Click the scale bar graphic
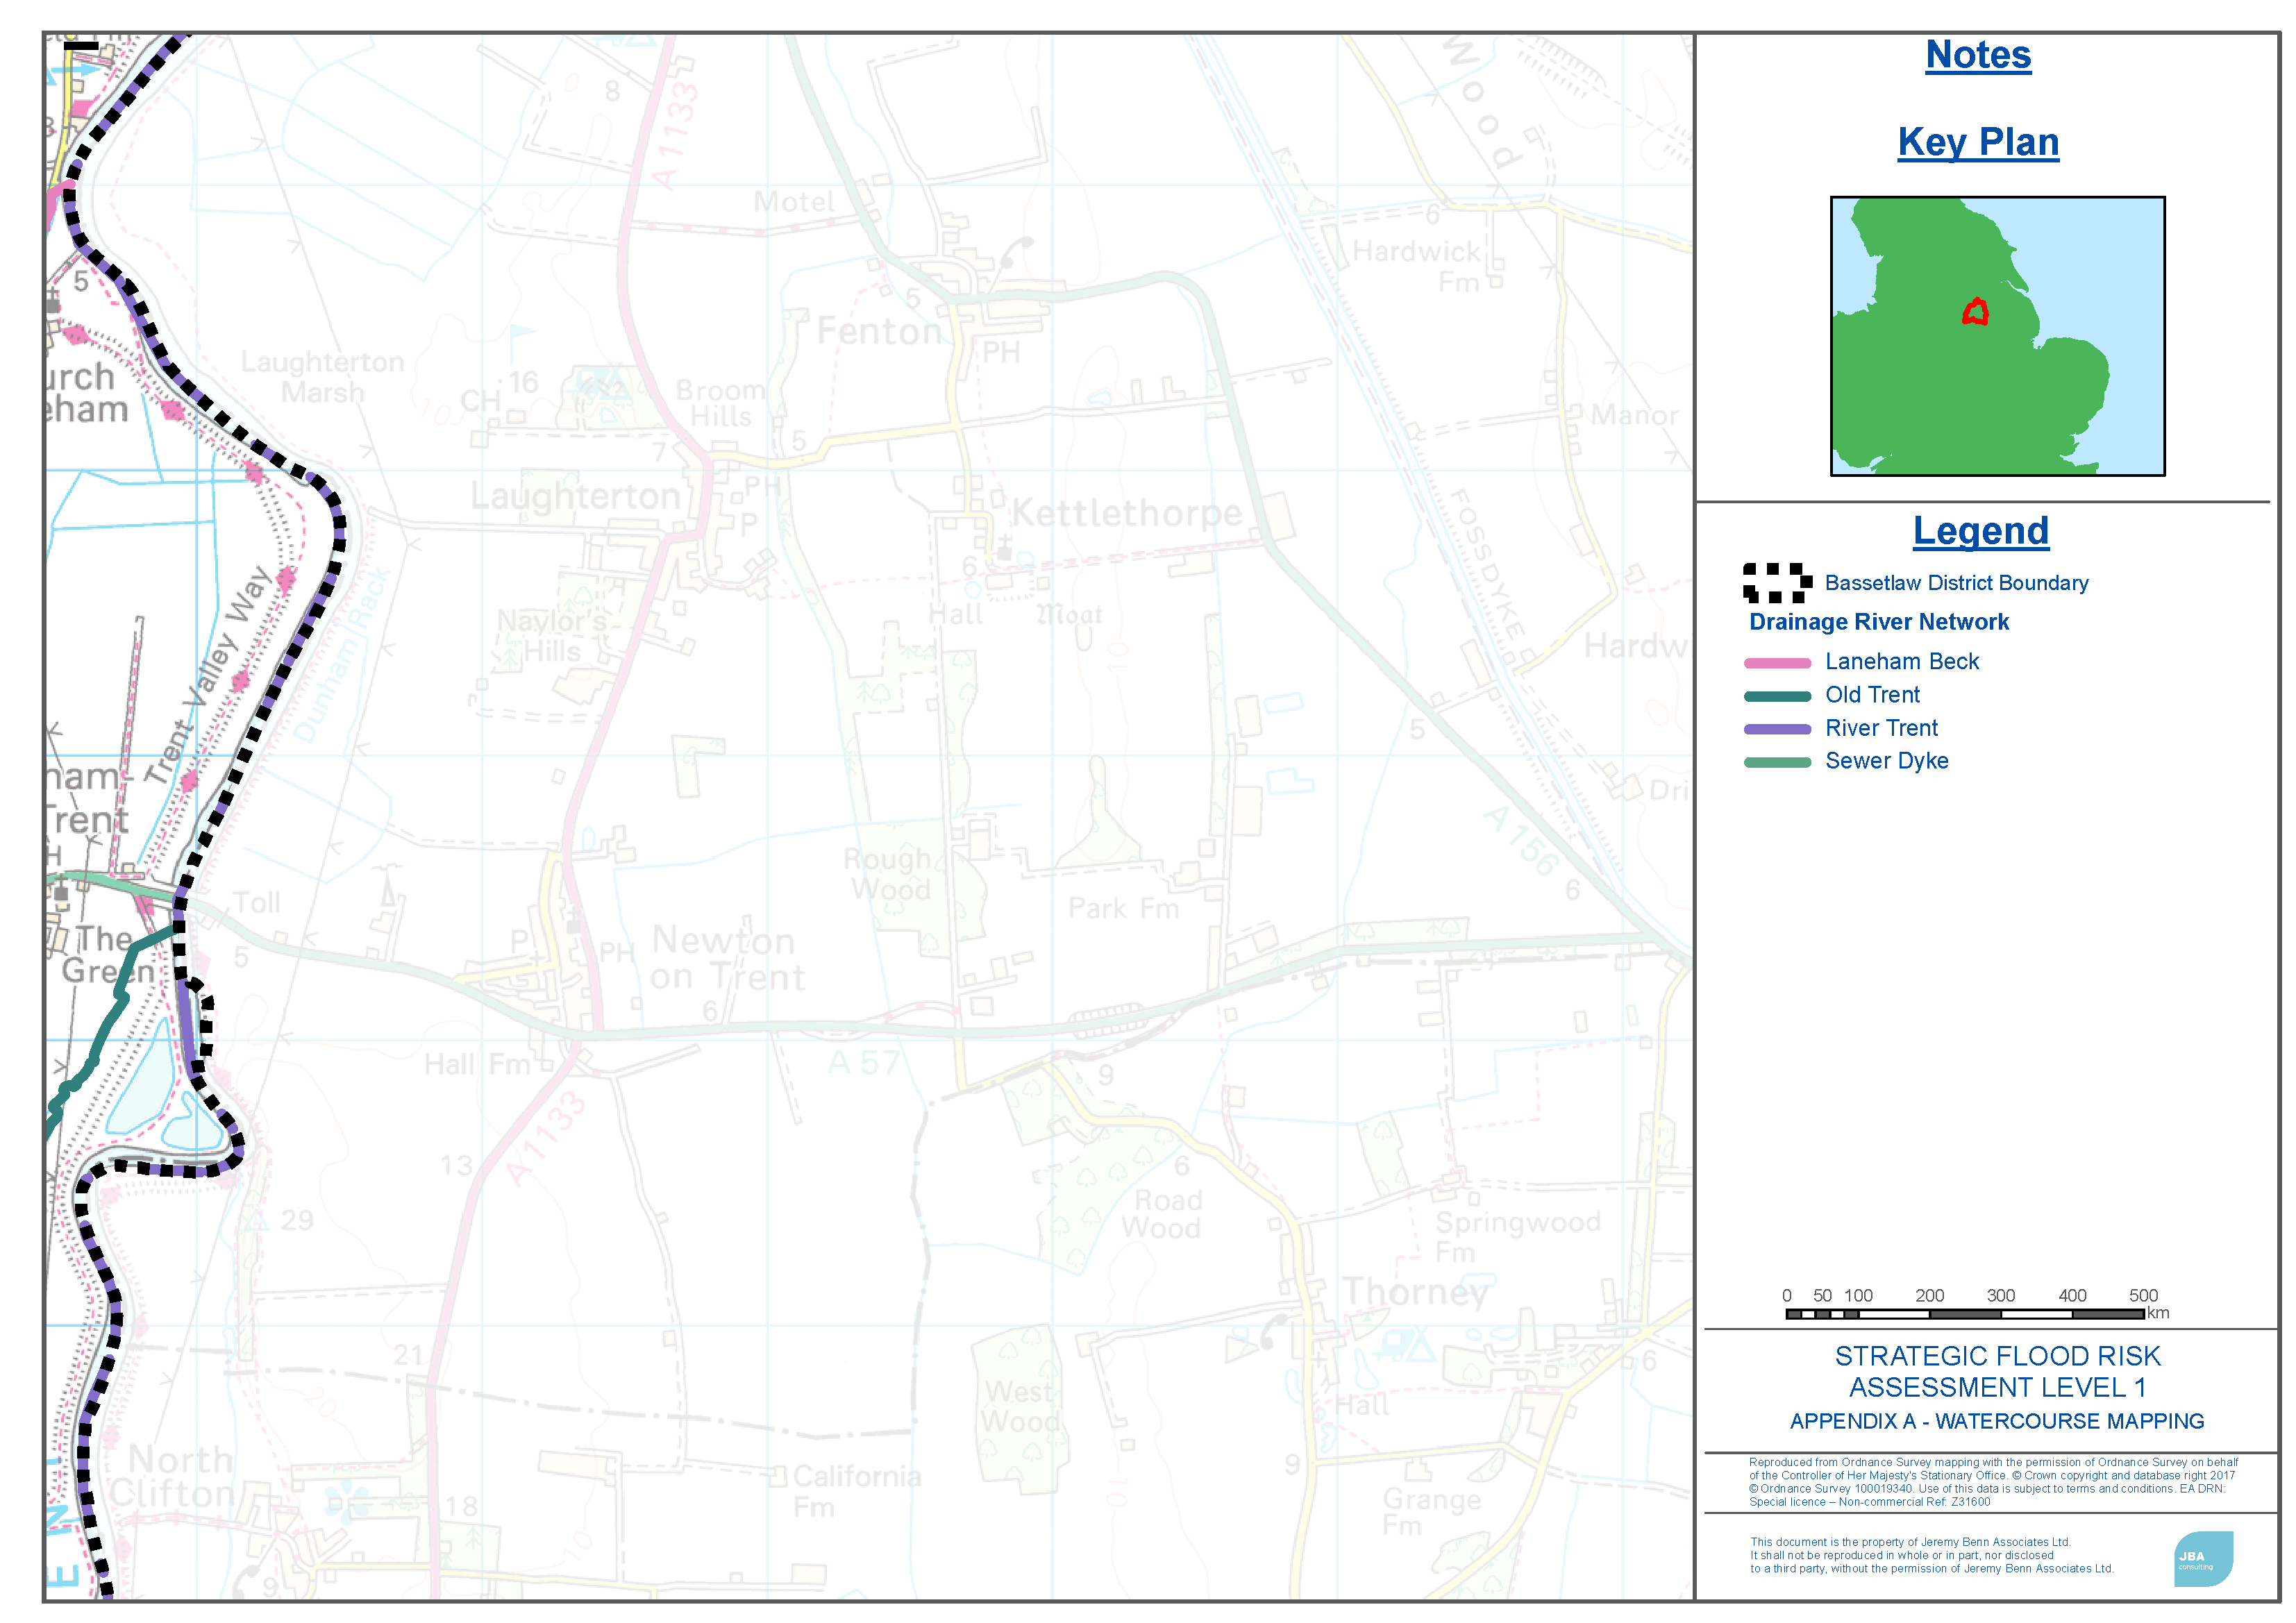Screen dimensions: 2296x1623 point(1964,1314)
